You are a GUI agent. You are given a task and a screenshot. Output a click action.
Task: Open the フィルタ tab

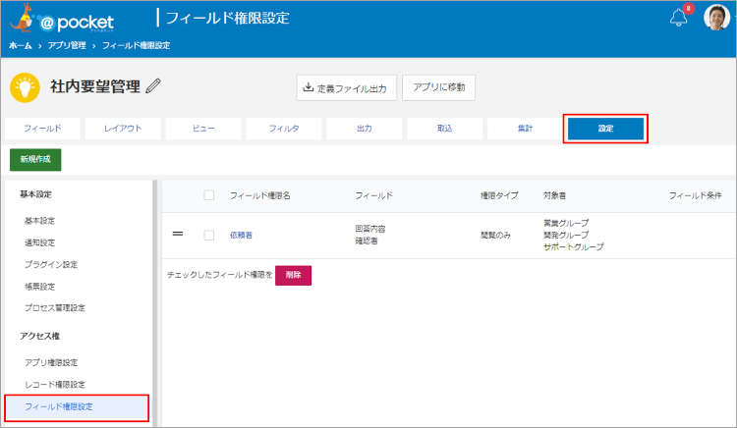(284, 129)
